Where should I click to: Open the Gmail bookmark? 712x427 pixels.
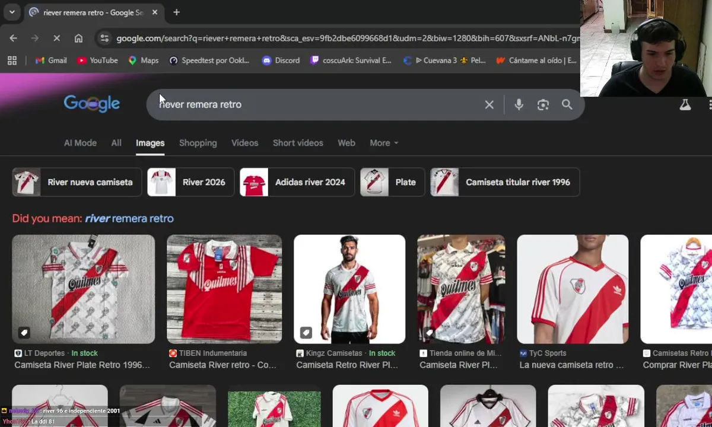click(x=51, y=60)
